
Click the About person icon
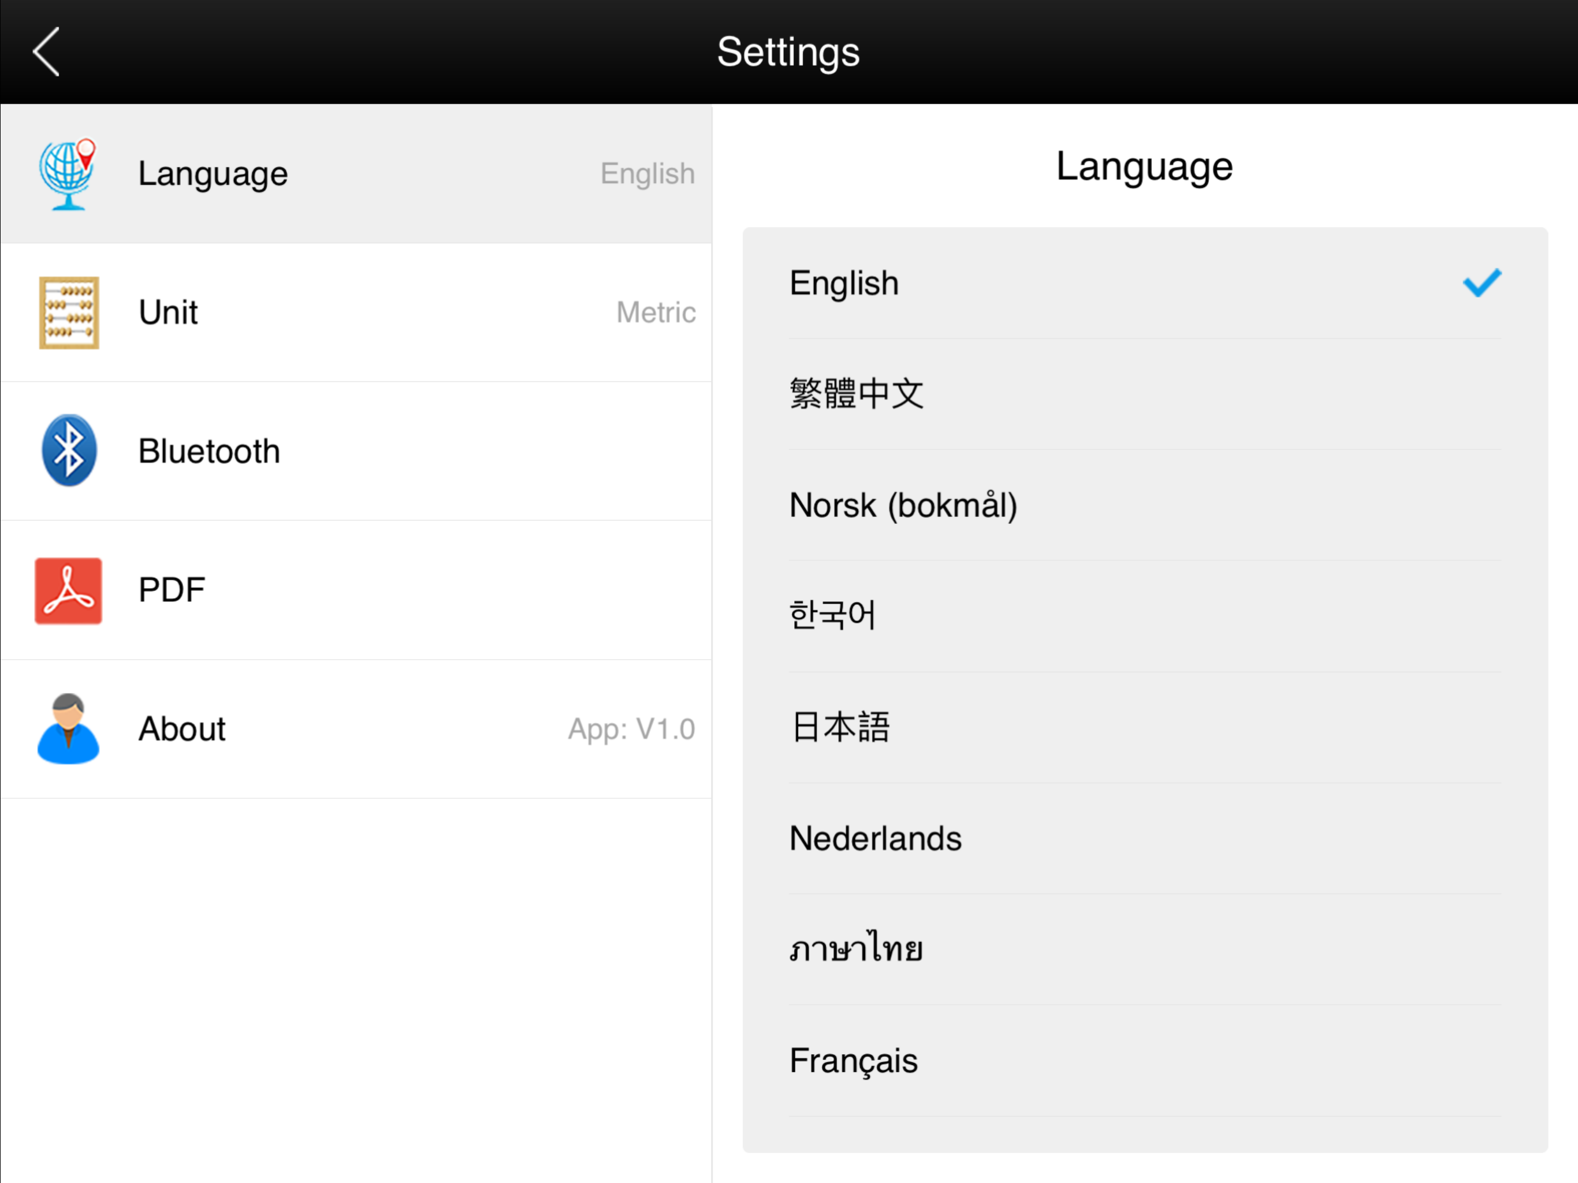(x=69, y=728)
